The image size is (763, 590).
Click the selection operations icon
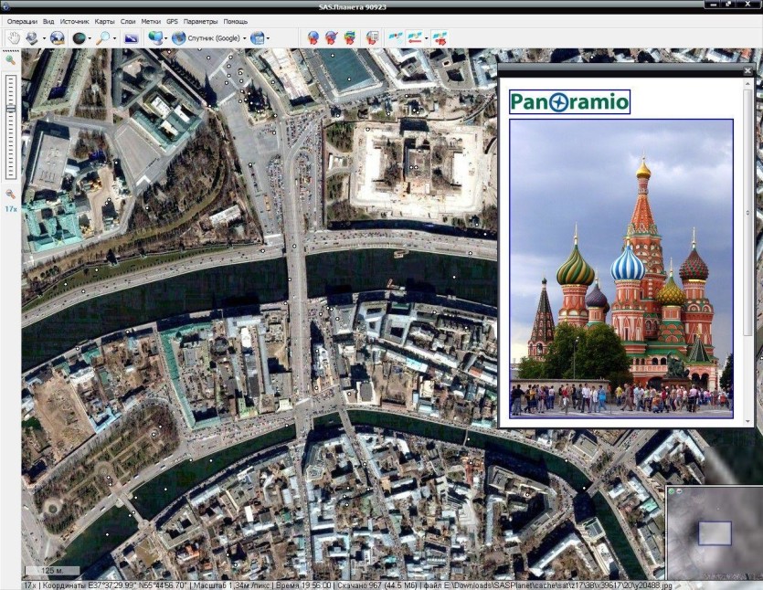click(32, 38)
